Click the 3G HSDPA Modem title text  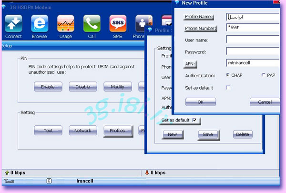pyautogui.click(x=31, y=8)
